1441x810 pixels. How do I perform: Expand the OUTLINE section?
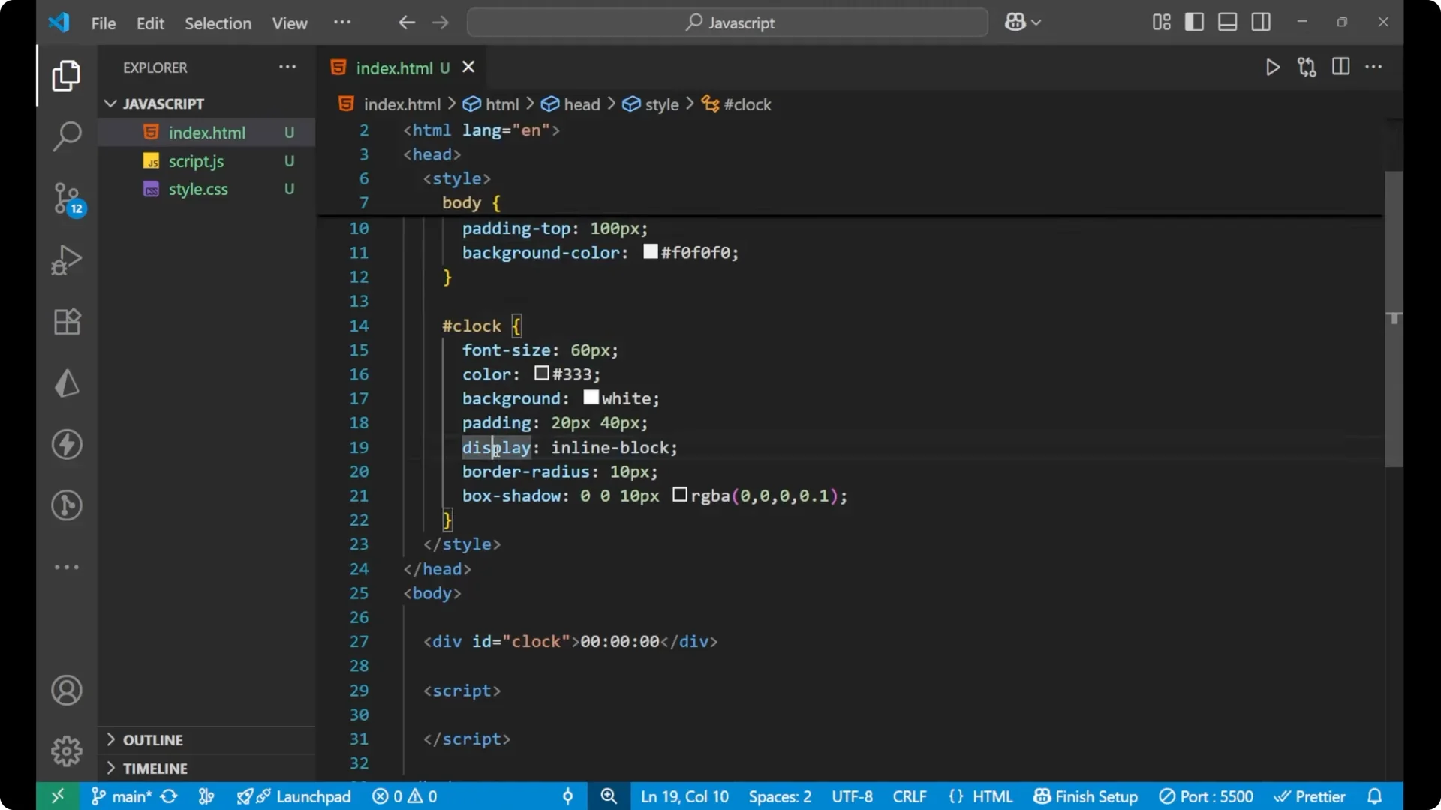click(153, 739)
